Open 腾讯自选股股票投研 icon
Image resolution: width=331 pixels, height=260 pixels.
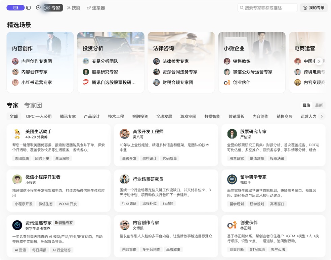pyautogui.click(x=86, y=83)
